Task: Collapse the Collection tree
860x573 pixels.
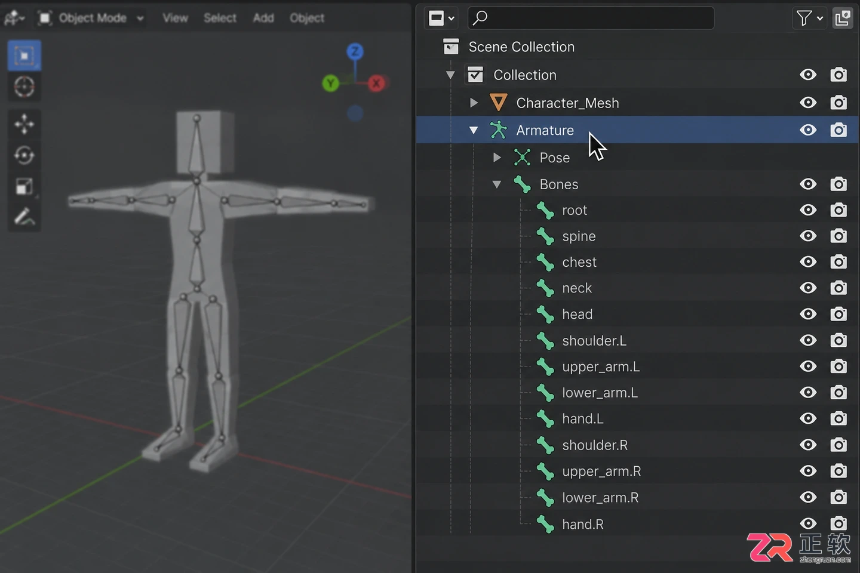Action: tap(450, 75)
